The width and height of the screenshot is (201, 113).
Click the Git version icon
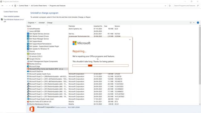click(x=28, y=56)
